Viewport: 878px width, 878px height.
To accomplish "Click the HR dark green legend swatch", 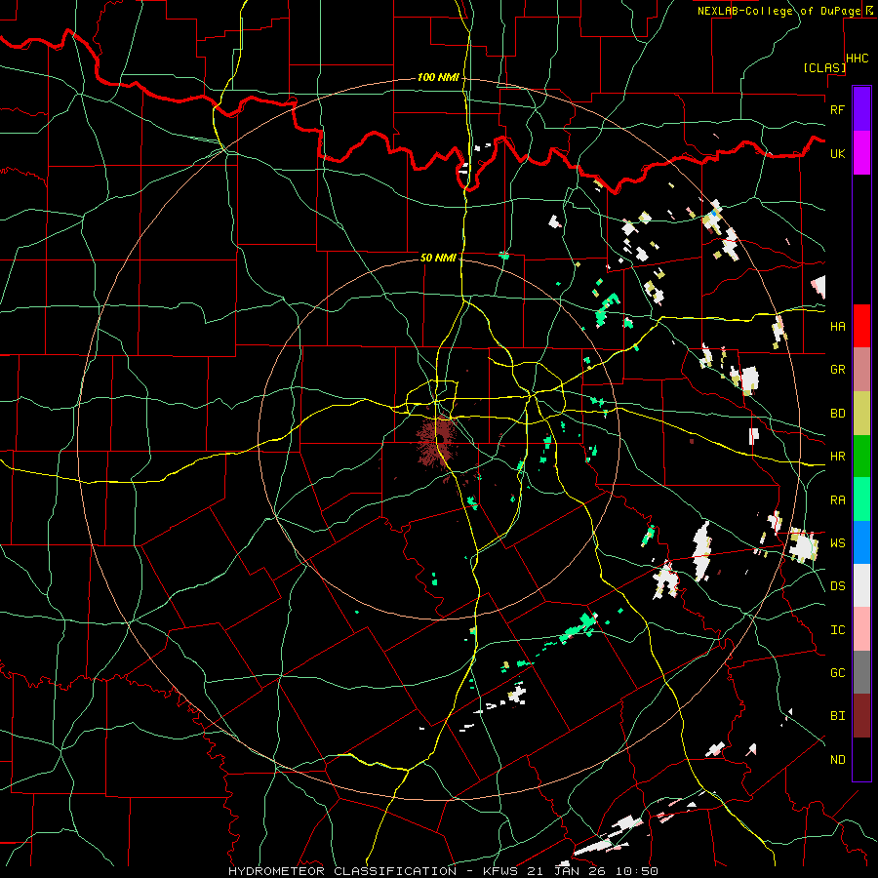I will tap(861, 457).
